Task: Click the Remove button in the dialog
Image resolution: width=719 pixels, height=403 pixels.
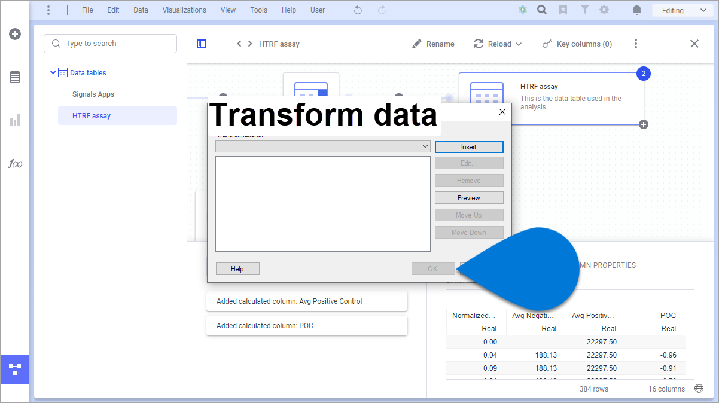Action: point(469,181)
